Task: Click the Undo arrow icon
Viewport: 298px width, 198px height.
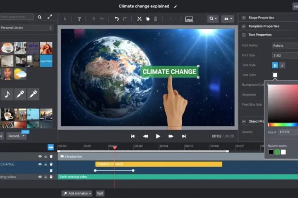Action: [116, 19]
